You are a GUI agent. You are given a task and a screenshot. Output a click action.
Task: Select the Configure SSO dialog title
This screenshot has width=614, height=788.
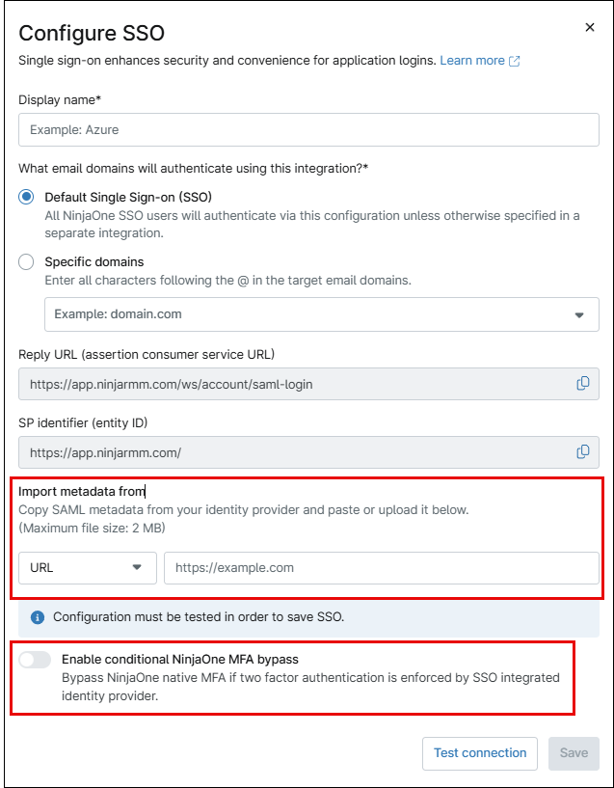(92, 33)
